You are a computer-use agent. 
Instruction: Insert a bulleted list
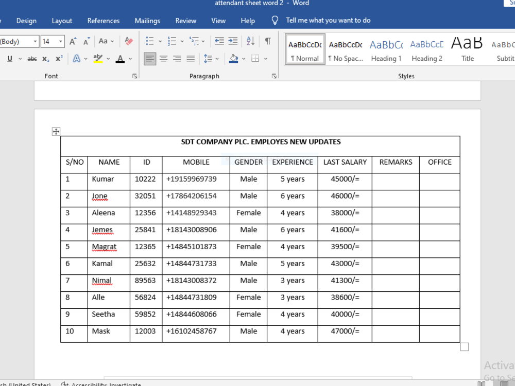coord(150,41)
